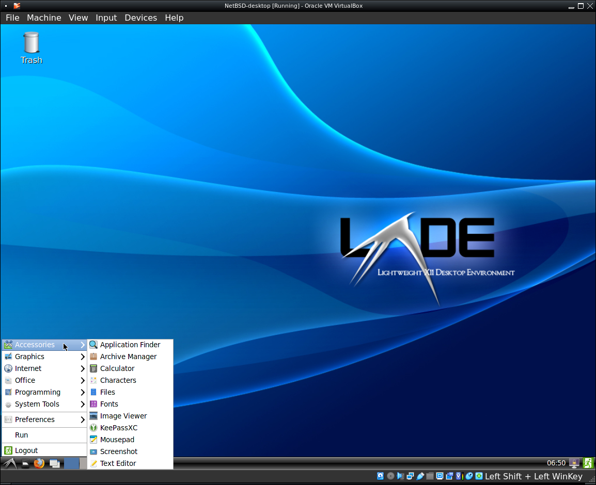The height and width of the screenshot is (485, 596).
Task: Open the file manager launcher in taskbar
Action: (x=25, y=463)
